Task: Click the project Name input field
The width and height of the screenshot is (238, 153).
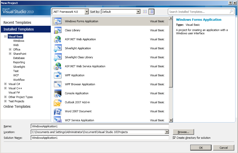Action: [x=100, y=126]
